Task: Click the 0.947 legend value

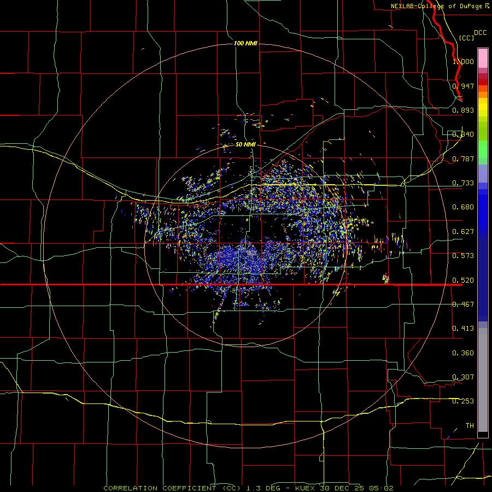Action: (463, 86)
